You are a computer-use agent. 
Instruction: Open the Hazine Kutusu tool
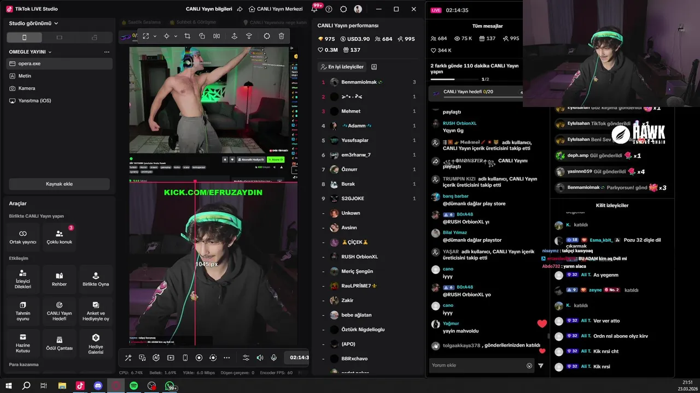[23, 343]
